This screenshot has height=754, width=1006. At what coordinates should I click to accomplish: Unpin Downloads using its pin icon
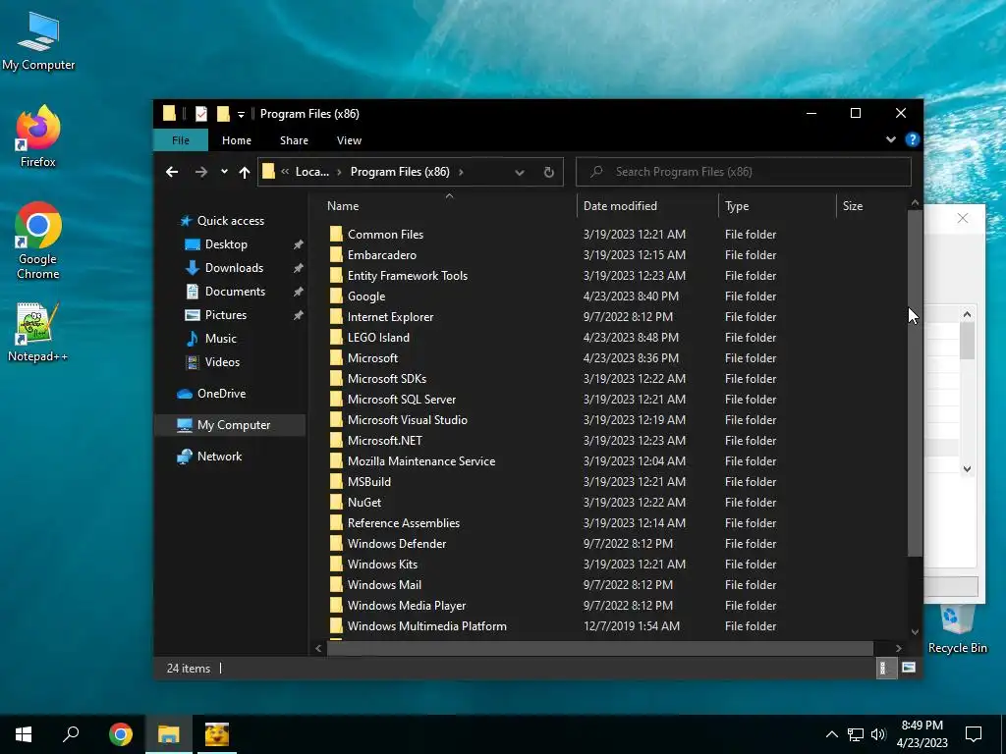click(x=299, y=268)
